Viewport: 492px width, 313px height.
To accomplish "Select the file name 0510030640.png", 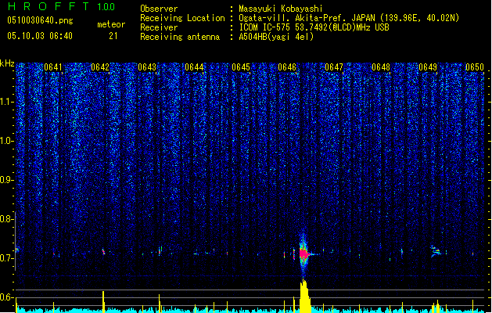I will tap(40, 20).
